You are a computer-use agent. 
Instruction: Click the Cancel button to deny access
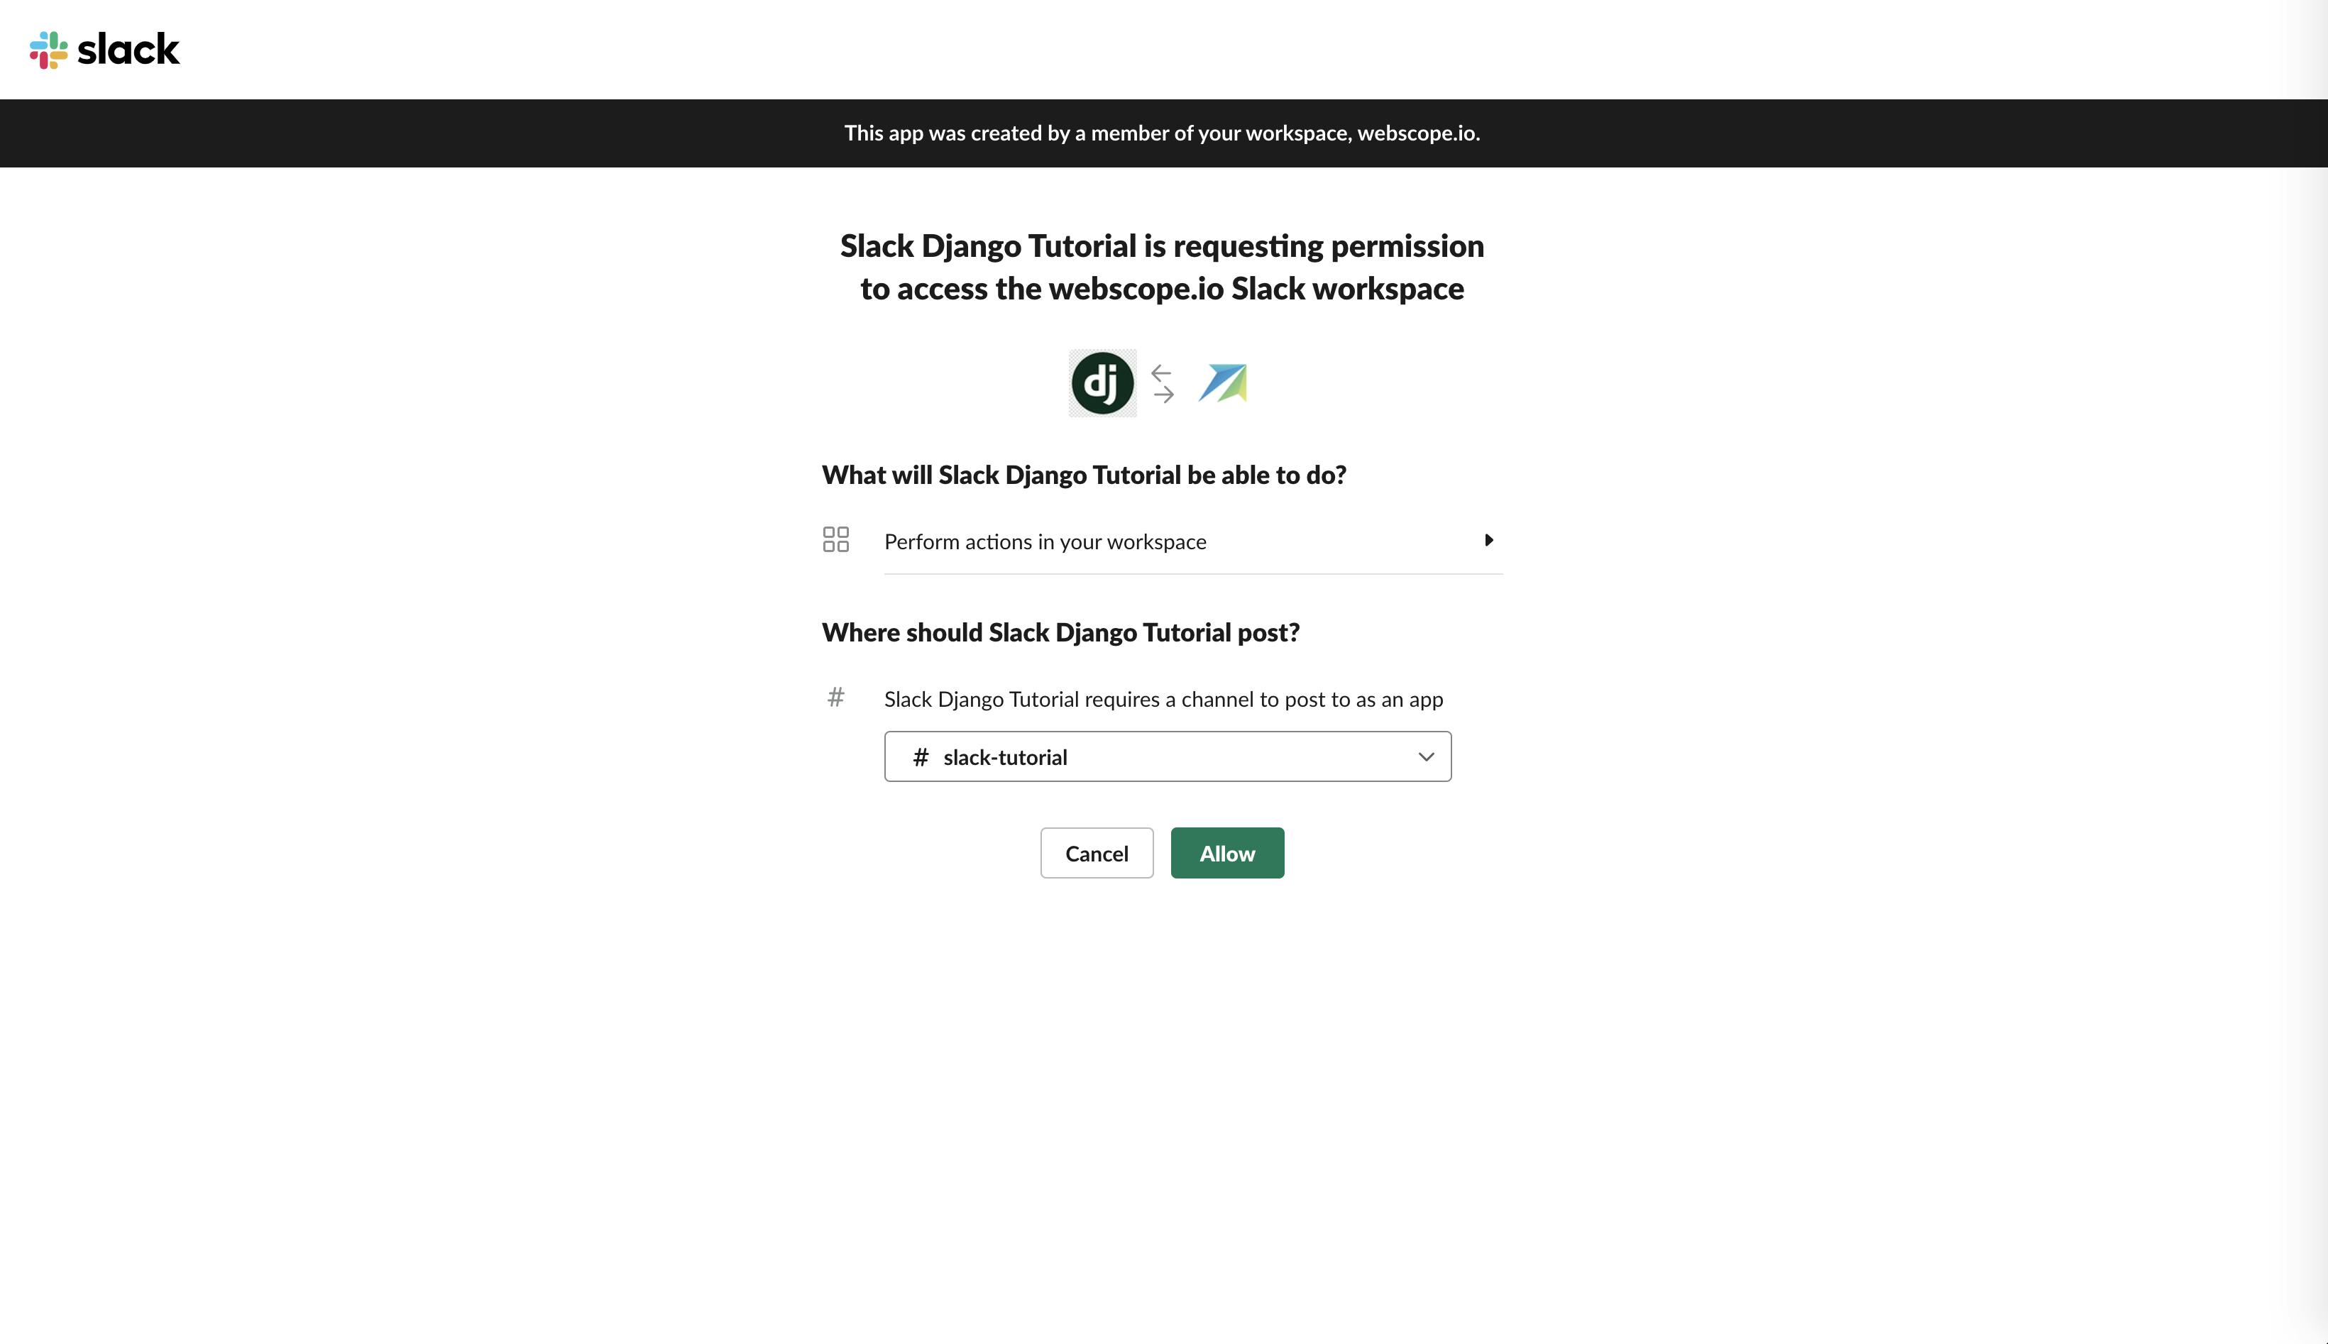point(1097,853)
